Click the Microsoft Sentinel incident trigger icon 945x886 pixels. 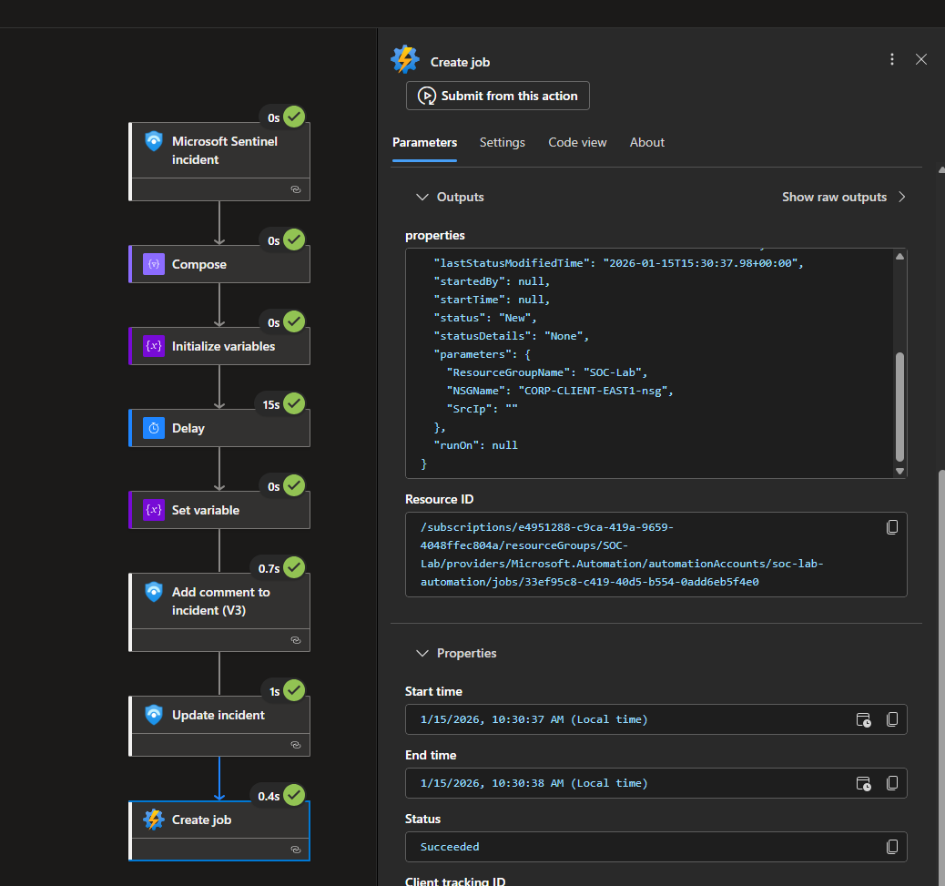tap(154, 142)
